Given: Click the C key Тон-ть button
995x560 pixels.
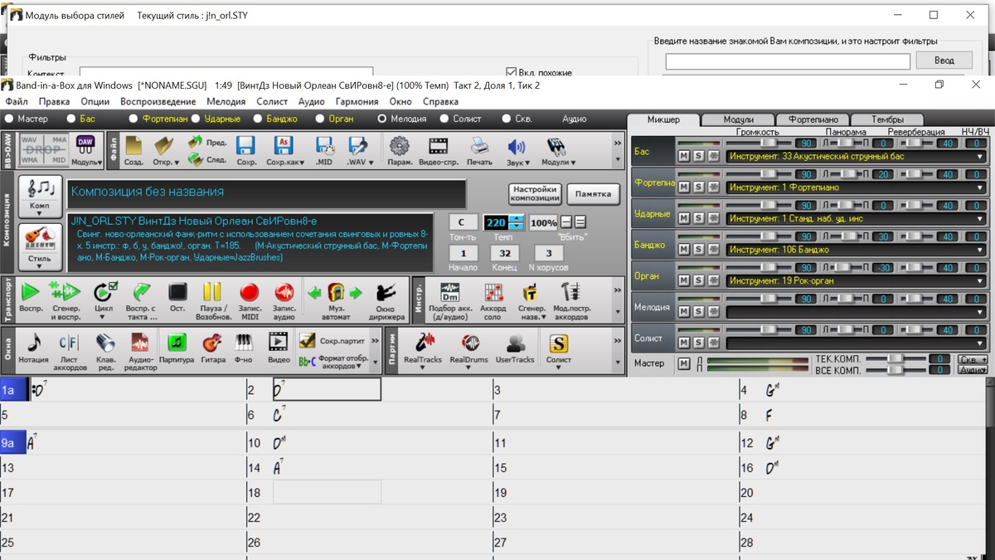Looking at the screenshot, I should (x=463, y=222).
